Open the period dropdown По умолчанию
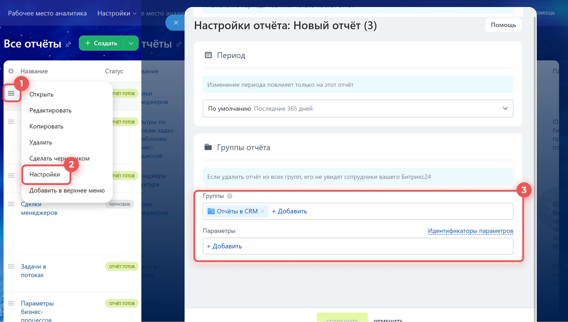This screenshot has height=322, width=568. tap(358, 109)
